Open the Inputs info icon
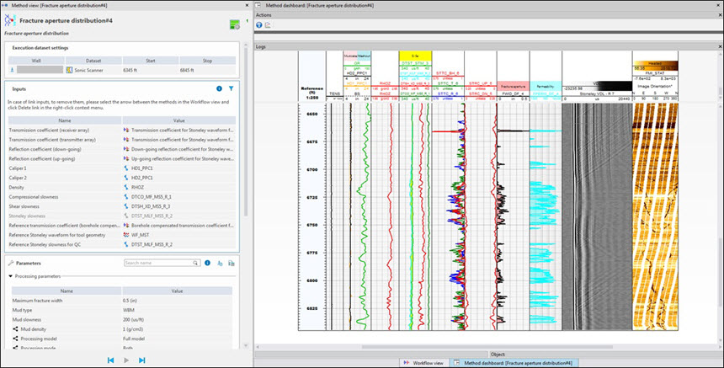Image resolution: width=724 pixels, height=368 pixels. [220, 88]
